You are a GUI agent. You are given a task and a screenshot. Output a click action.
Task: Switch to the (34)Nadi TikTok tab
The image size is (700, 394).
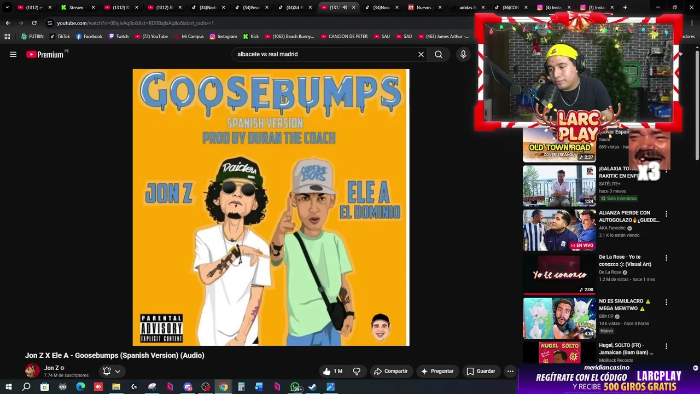(208, 8)
